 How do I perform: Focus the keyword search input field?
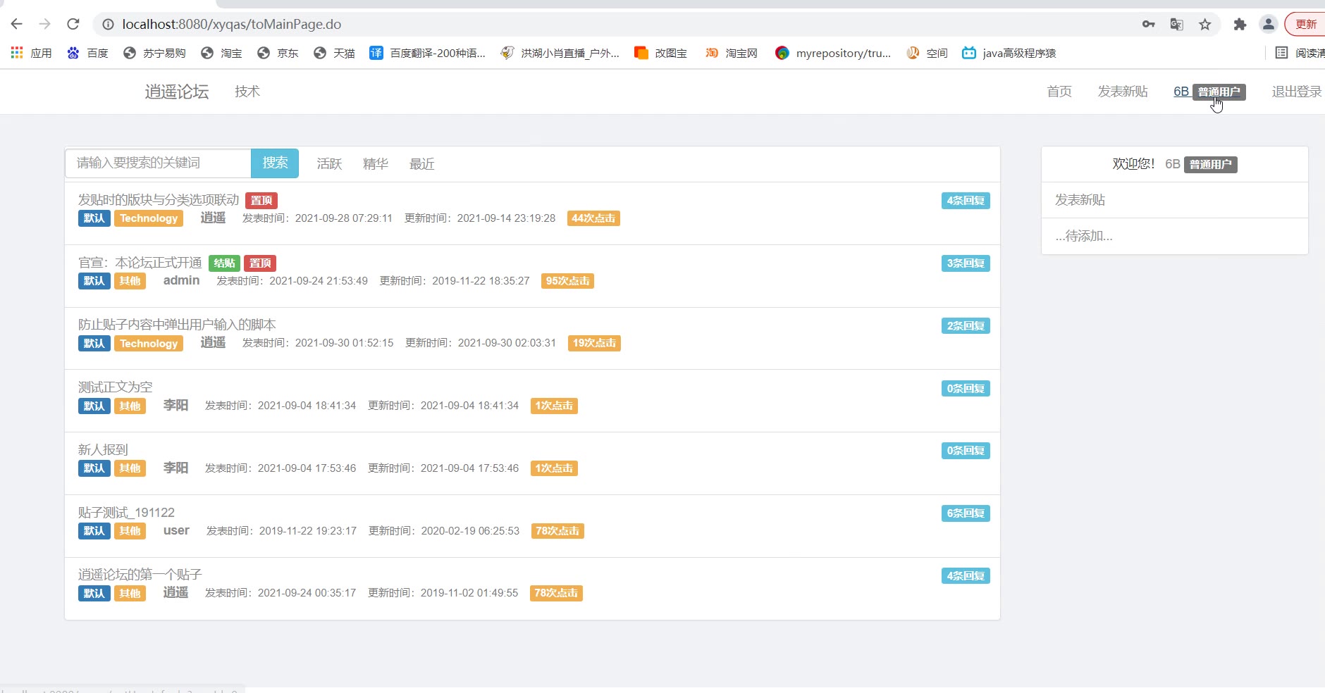coord(158,163)
